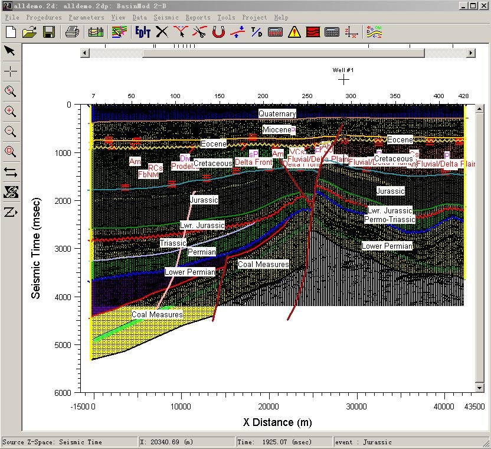The width and height of the screenshot is (491, 449).
Task: Click the linked chain icon in sidebar
Action: (11, 192)
